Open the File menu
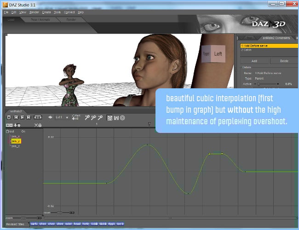This screenshot has height=230, width=299. pos(6,12)
